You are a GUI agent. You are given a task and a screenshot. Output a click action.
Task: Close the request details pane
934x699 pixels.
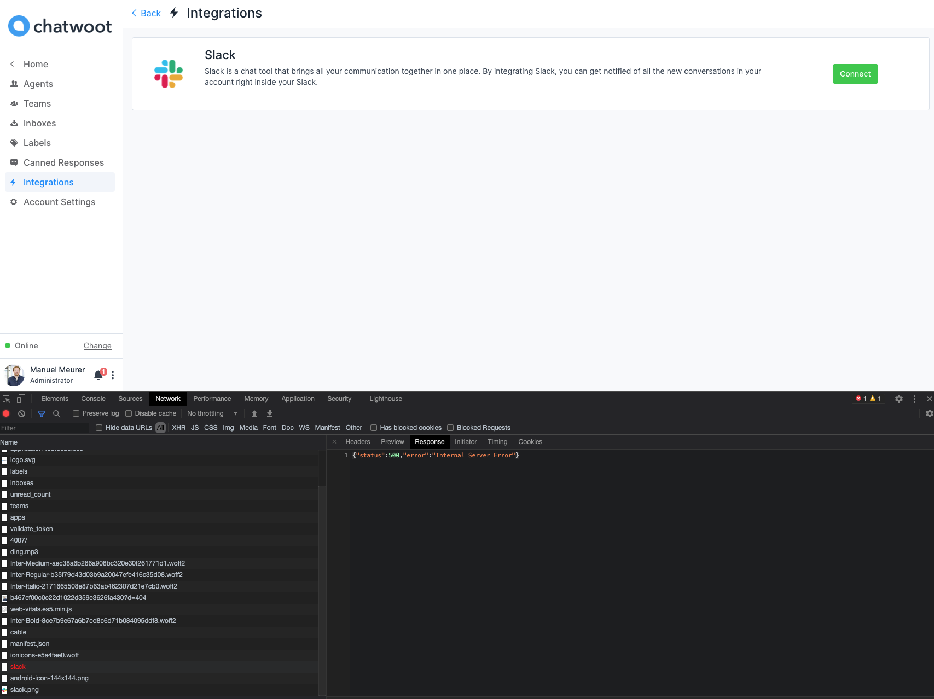[334, 442]
